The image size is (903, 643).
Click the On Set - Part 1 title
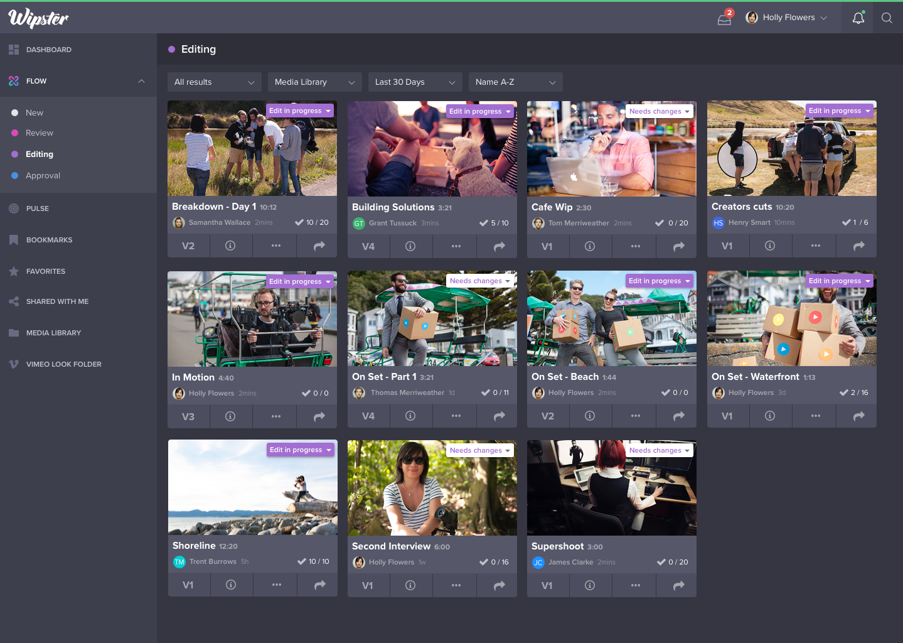click(384, 377)
